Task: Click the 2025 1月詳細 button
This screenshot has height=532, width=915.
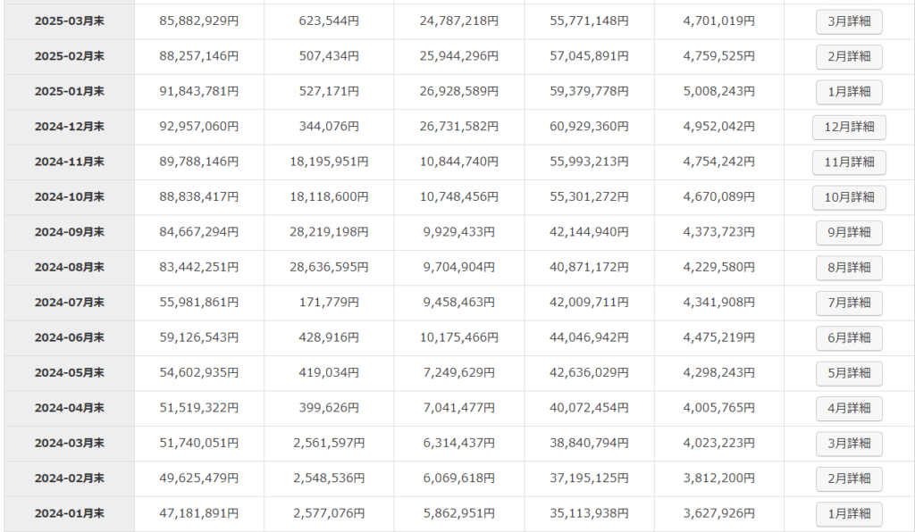Action: 848,92
